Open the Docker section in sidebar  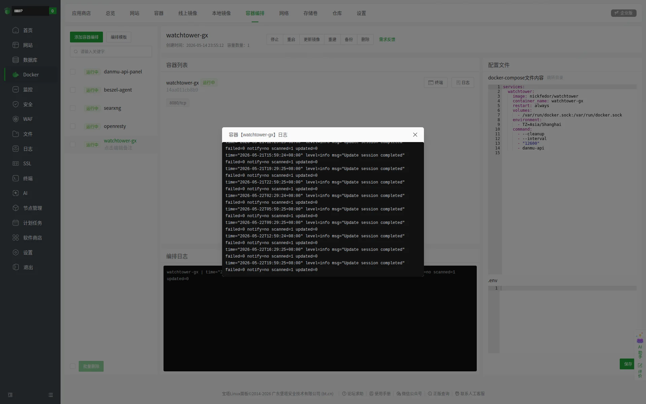(31, 75)
